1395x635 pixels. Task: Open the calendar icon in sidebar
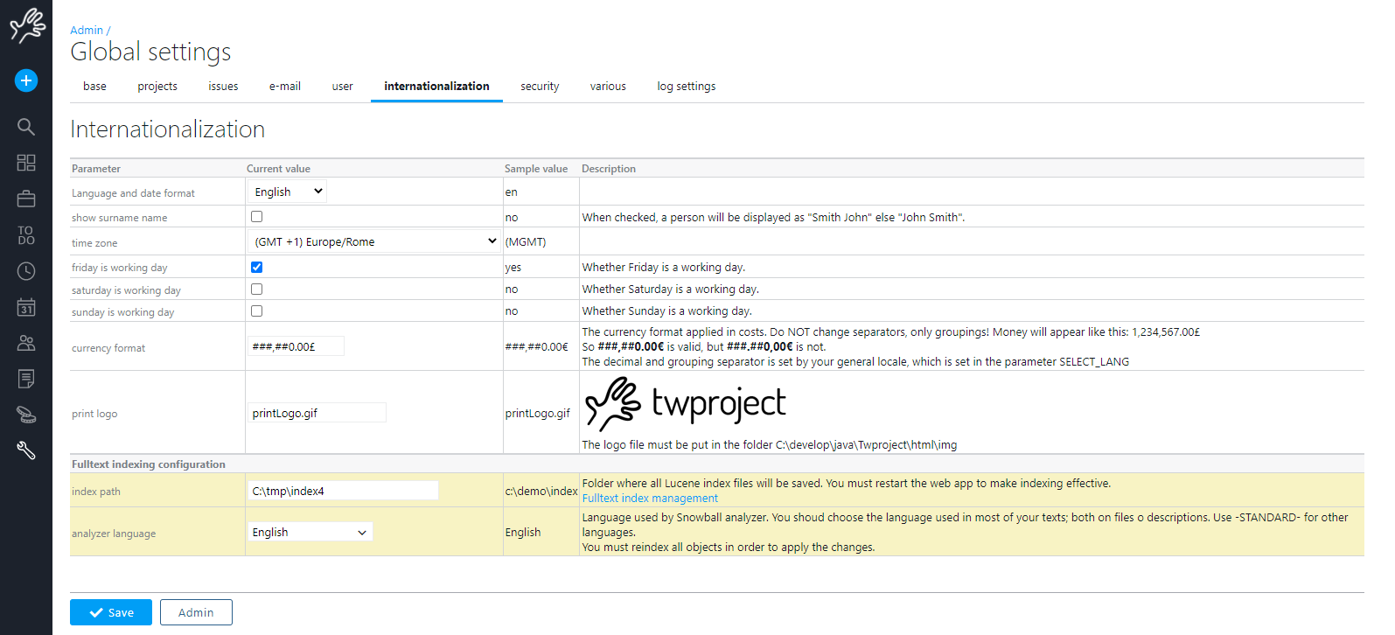pos(26,307)
